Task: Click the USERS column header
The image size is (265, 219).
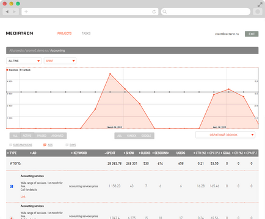Action: coord(181,153)
